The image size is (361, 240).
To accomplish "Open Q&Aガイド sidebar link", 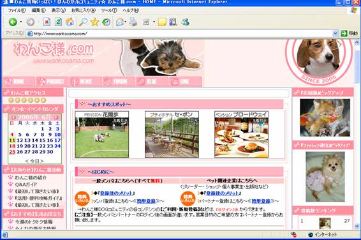I will pyautogui.click(x=26, y=184).
